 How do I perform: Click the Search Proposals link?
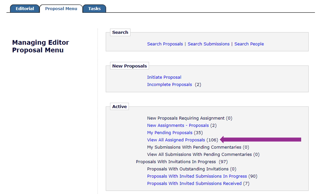click(x=165, y=44)
